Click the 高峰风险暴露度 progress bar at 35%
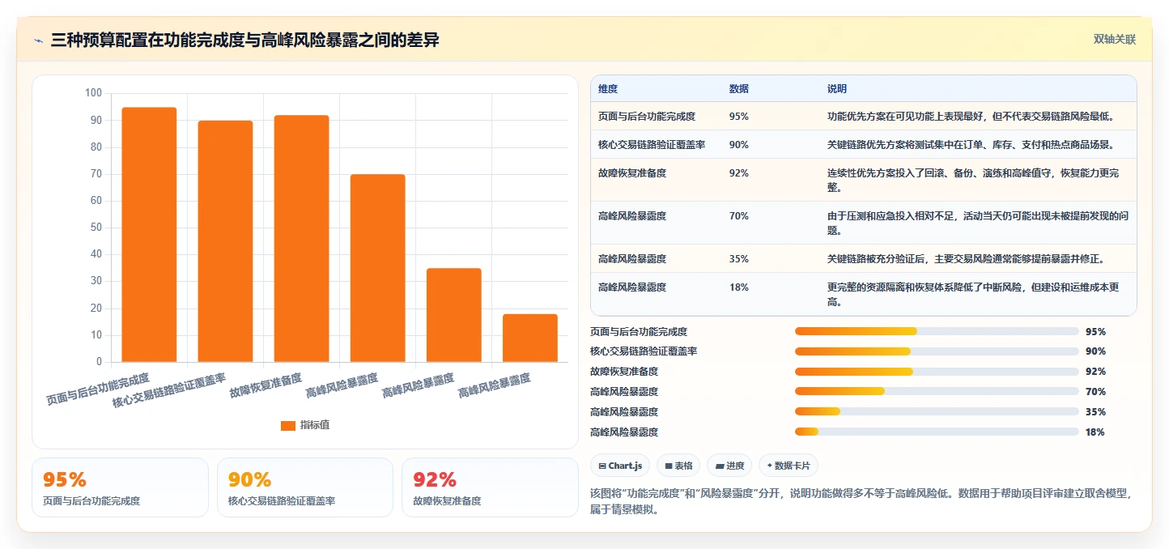This screenshot has height=549, width=1169. click(937, 411)
